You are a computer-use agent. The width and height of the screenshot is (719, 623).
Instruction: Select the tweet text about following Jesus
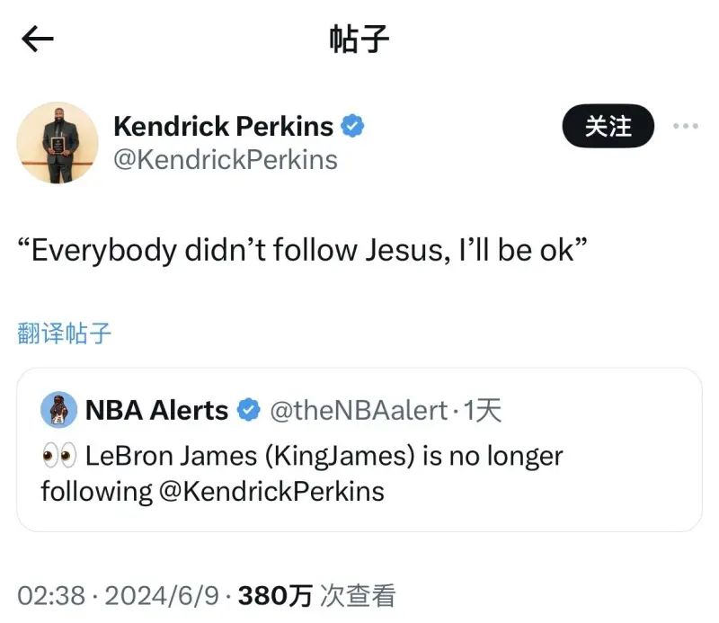click(x=304, y=249)
